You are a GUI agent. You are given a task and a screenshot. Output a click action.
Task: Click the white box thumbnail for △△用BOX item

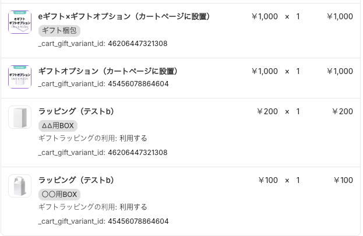click(20, 117)
